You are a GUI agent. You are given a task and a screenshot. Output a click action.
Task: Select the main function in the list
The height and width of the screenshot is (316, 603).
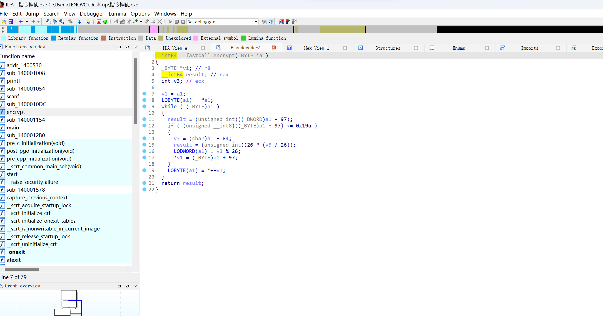(66, 127)
